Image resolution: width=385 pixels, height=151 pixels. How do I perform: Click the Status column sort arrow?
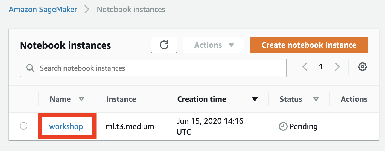(x=316, y=99)
